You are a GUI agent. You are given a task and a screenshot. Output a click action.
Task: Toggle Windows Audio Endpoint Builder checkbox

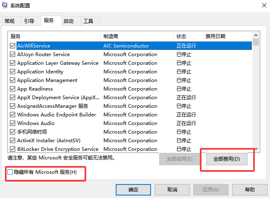pyautogui.click(x=12, y=114)
